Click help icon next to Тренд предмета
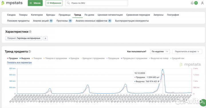Image resolution: width=206 pixels, height=108 pixels. pyautogui.click(x=29, y=51)
